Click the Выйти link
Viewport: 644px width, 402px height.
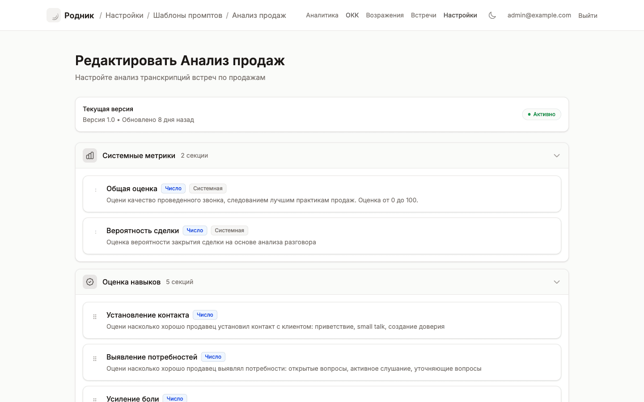(588, 15)
